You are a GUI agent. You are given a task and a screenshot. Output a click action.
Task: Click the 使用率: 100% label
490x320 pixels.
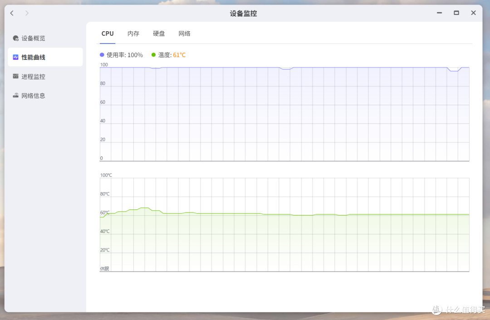click(124, 55)
